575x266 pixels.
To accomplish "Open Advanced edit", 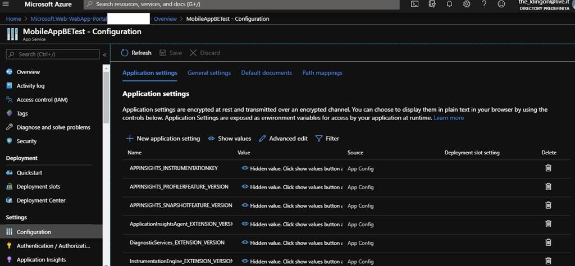I will click(x=283, y=139).
